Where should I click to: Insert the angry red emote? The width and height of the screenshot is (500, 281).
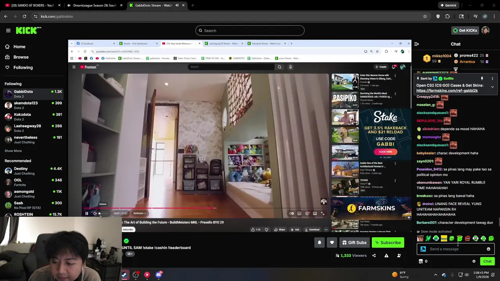[468, 238]
